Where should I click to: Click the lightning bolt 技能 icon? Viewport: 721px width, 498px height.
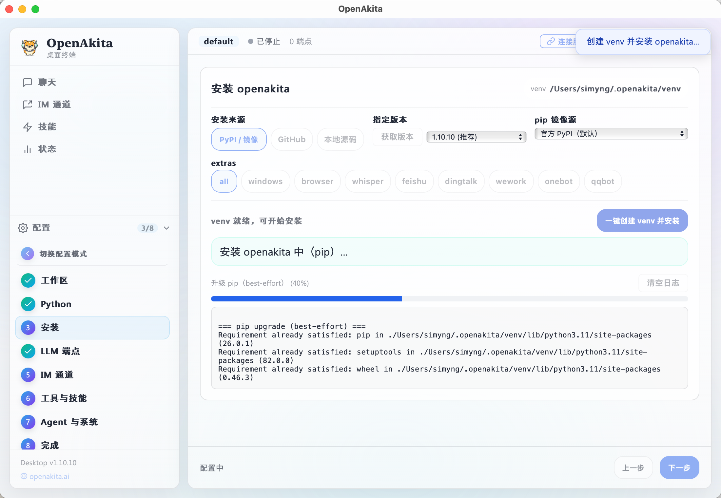(28, 127)
